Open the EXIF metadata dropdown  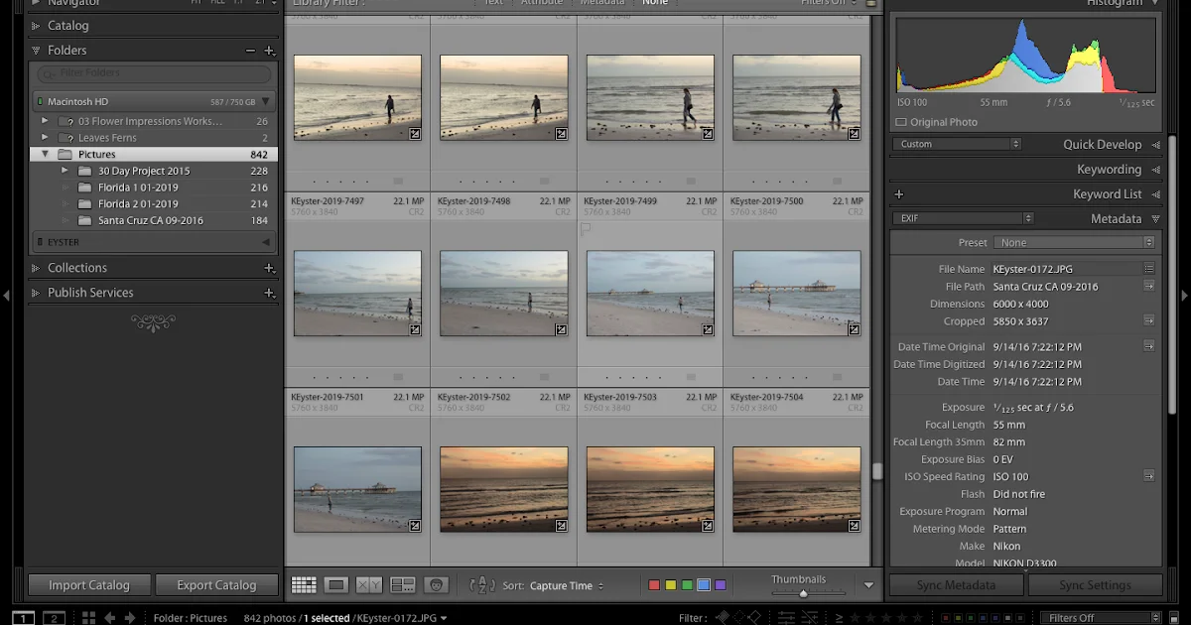pyautogui.click(x=962, y=217)
